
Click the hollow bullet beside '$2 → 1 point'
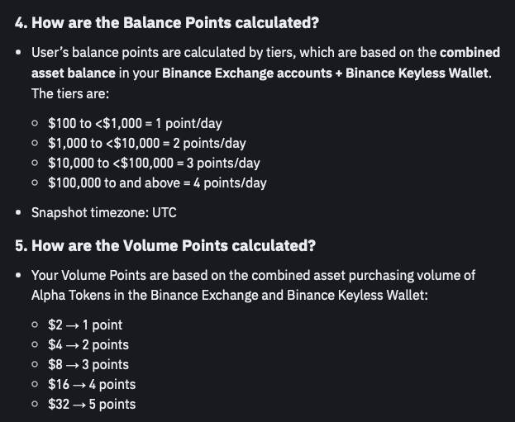tap(35, 325)
